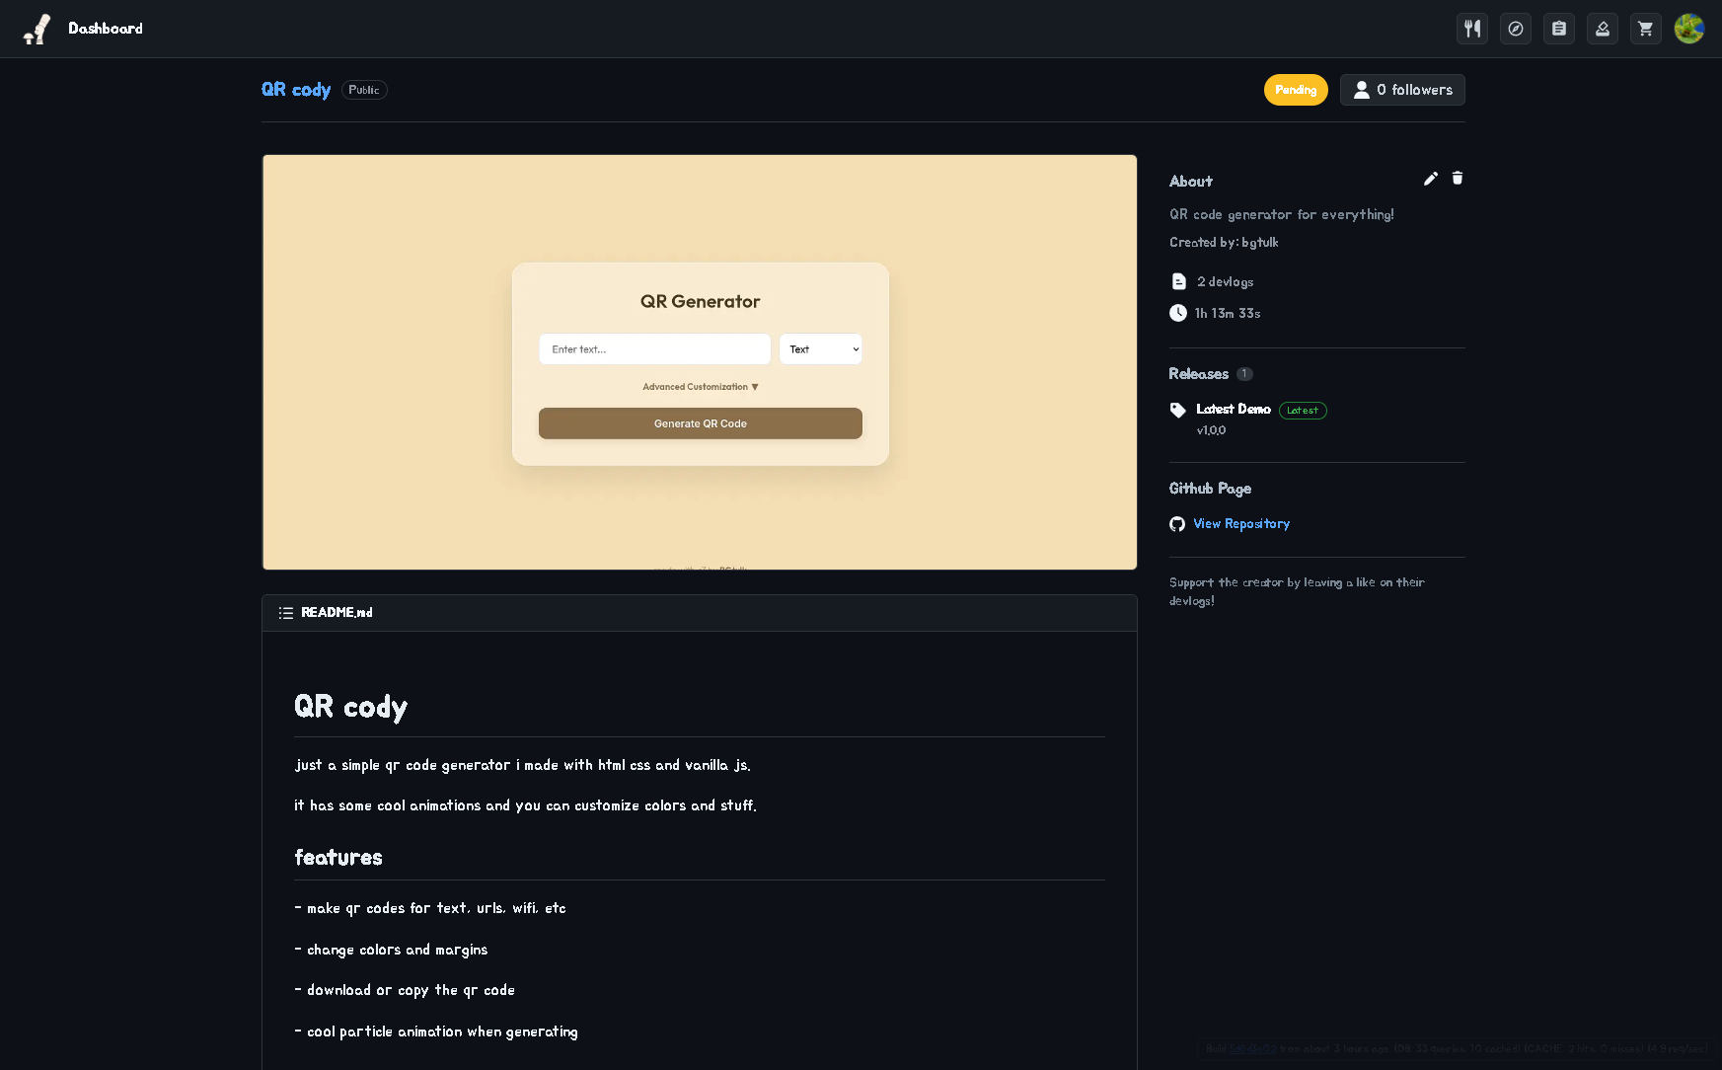
Task: Open the View Repository link
Action: pos(1241,524)
